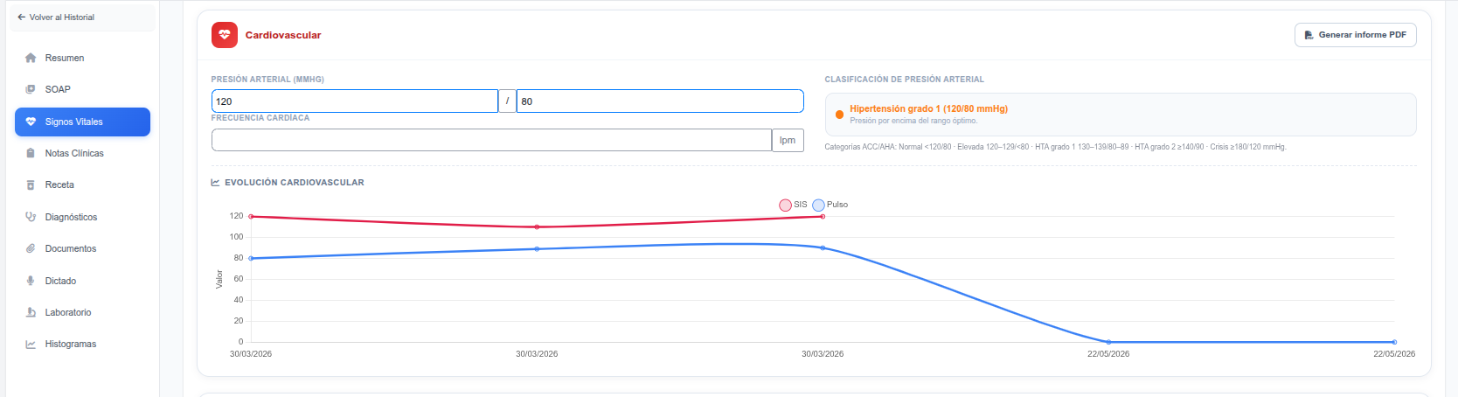Focus the systolic pressure field showing 120
Viewport: 1458px width, 397px height.
355,101
